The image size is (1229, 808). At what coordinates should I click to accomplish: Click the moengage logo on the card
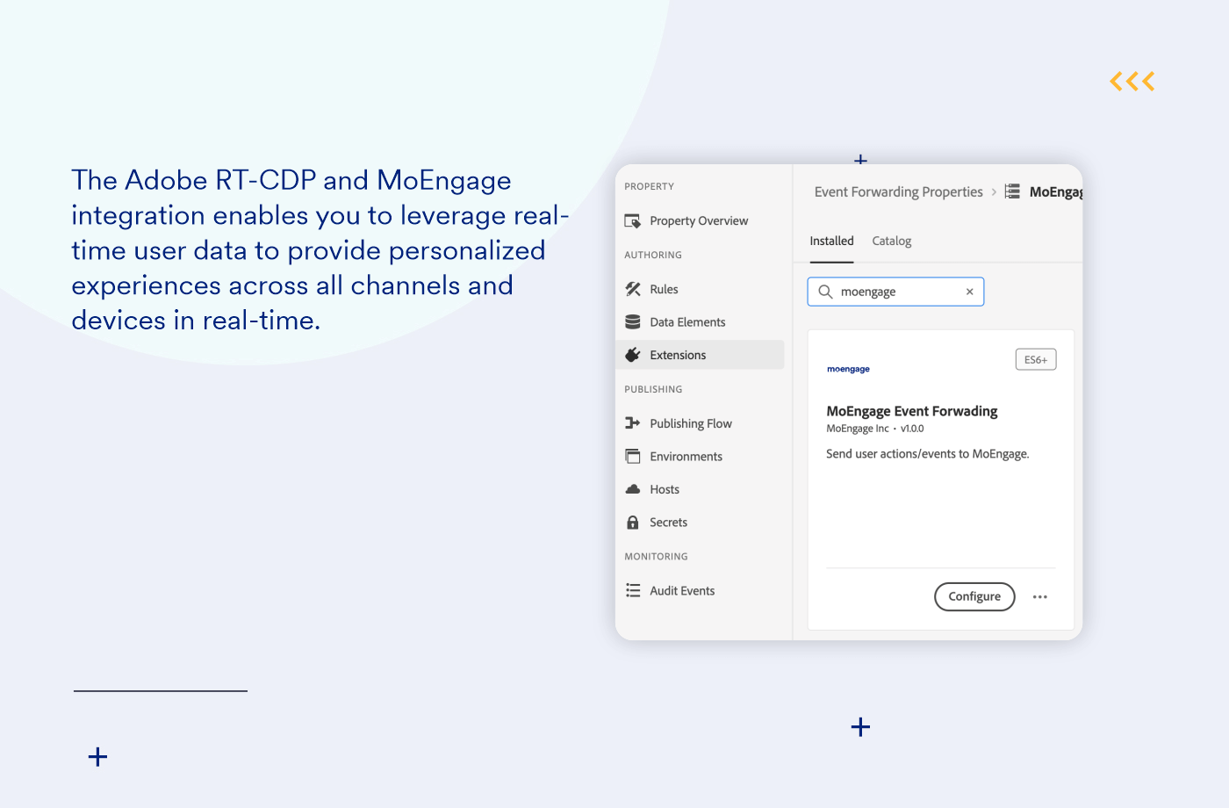(x=848, y=369)
